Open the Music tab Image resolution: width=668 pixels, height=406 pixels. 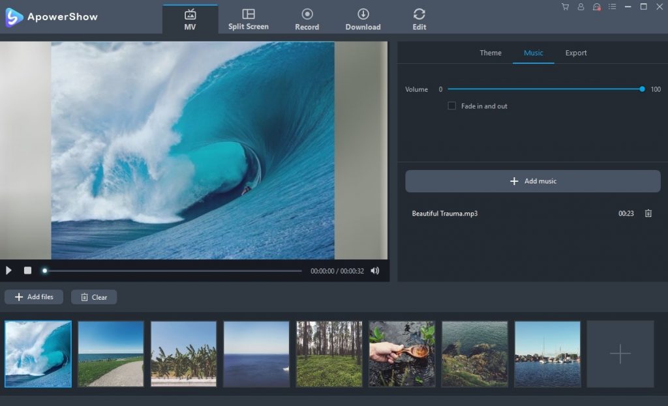[533, 53]
